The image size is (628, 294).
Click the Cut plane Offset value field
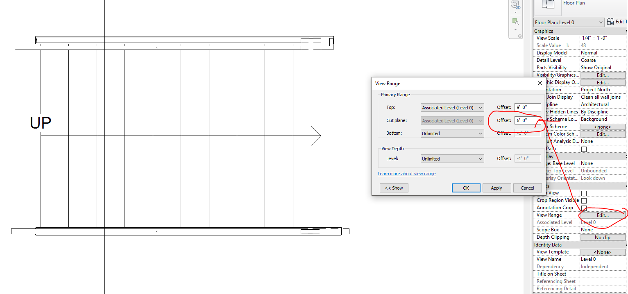527,120
